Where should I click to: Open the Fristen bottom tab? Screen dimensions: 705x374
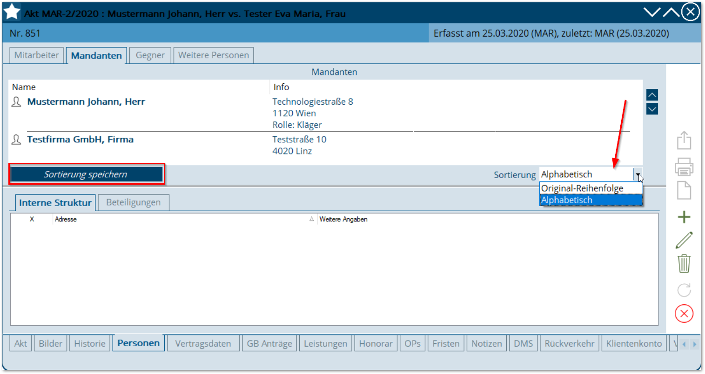tap(446, 343)
